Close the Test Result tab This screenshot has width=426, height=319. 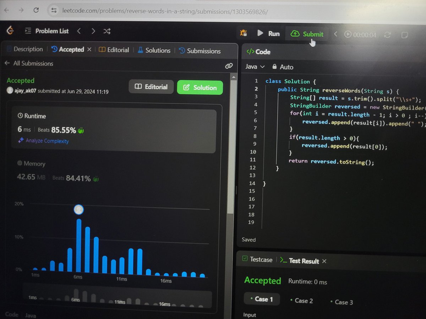[x=324, y=261]
